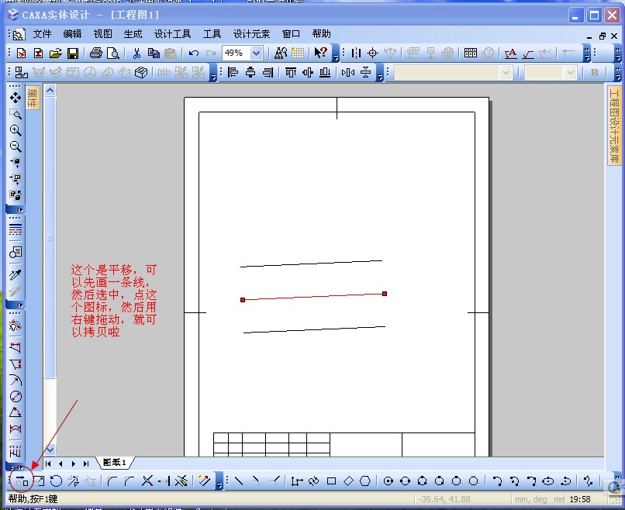This screenshot has height=510, width=625.
Task: Select the hexagon polygon tool
Action: [x=365, y=481]
